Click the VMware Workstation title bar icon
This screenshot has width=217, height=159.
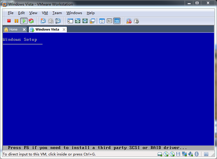point(5,4)
